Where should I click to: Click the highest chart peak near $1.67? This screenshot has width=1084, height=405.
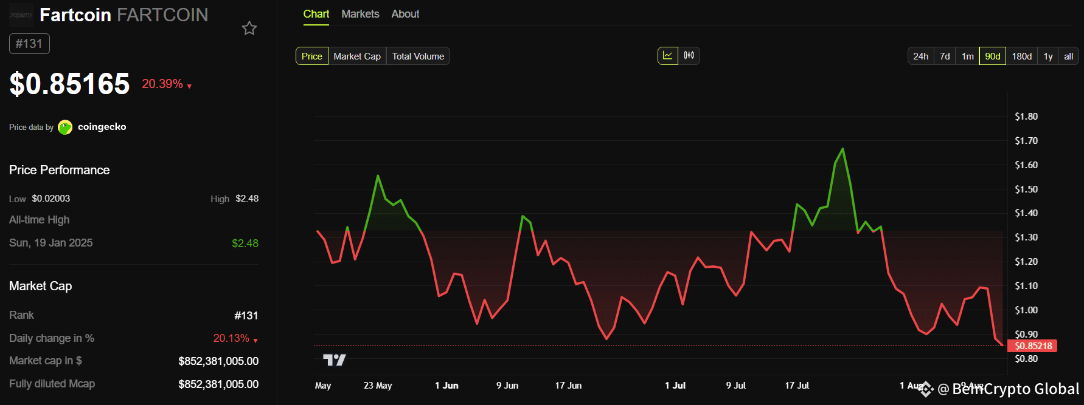[843, 149]
